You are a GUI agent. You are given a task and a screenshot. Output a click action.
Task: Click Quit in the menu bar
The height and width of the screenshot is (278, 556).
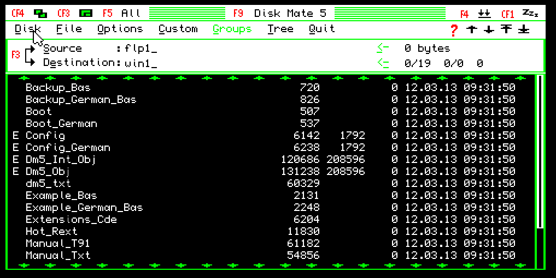(x=322, y=29)
